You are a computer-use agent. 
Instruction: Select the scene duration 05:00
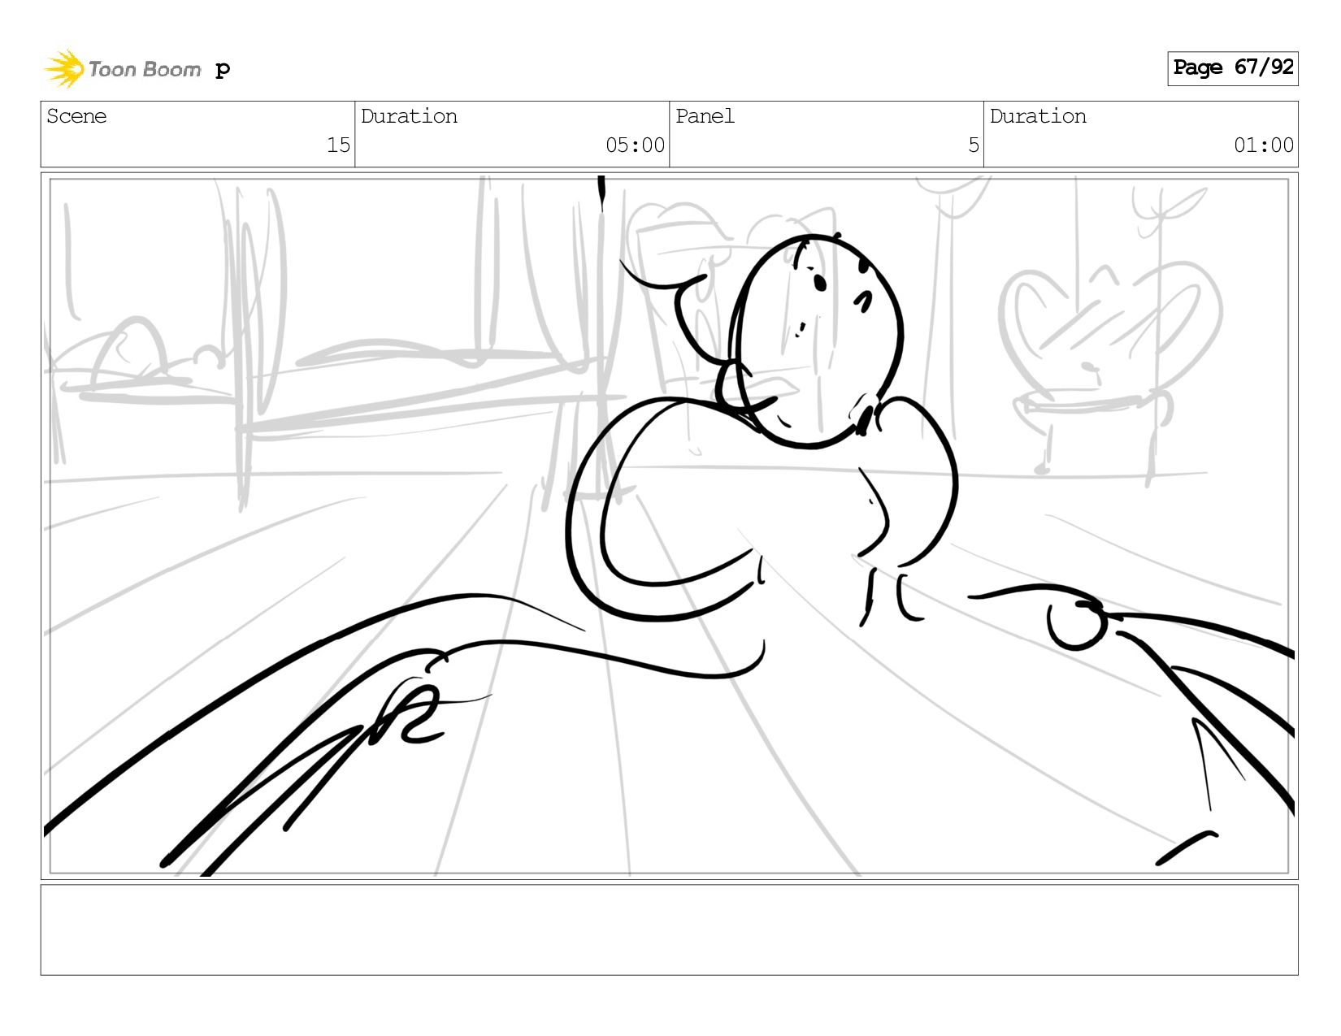tap(635, 145)
